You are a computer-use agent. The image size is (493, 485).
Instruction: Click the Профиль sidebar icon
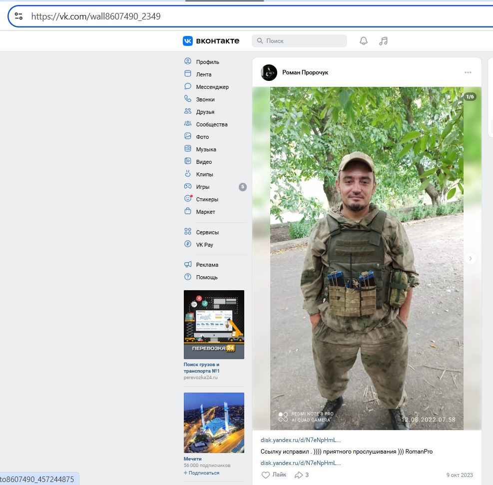coord(188,61)
